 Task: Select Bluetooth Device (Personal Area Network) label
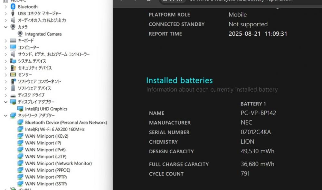point(66,122)
